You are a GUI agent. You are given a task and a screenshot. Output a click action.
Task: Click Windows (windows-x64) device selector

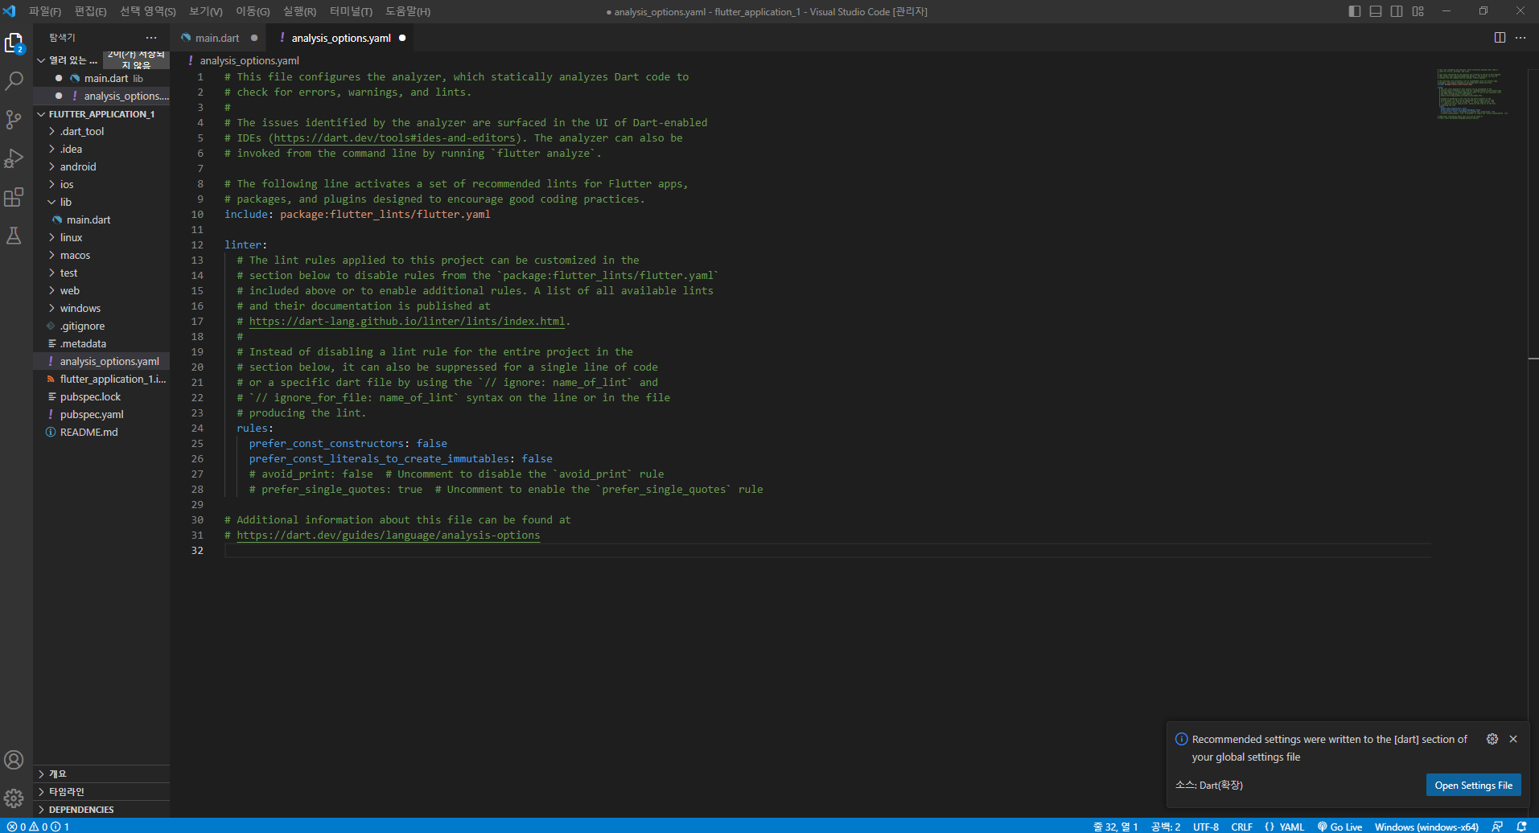1426,827
